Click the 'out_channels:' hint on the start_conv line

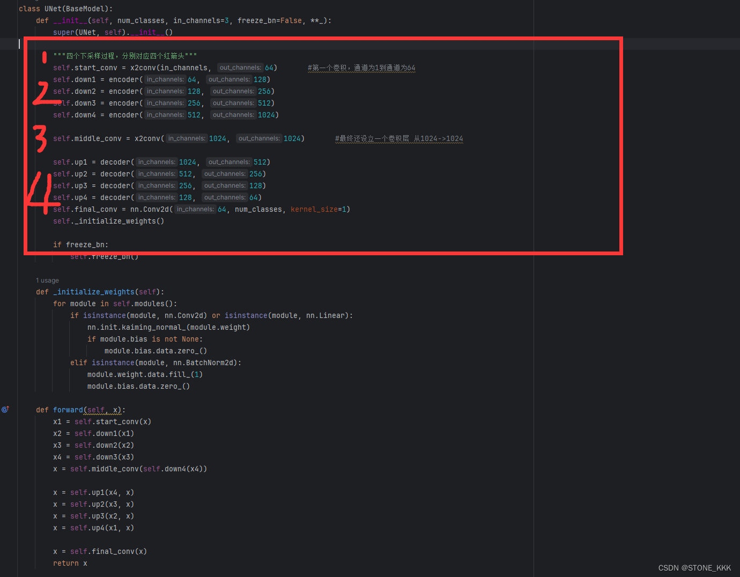click(240, 68)
